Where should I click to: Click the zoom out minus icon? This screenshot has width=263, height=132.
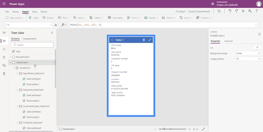tap(155, 129)
